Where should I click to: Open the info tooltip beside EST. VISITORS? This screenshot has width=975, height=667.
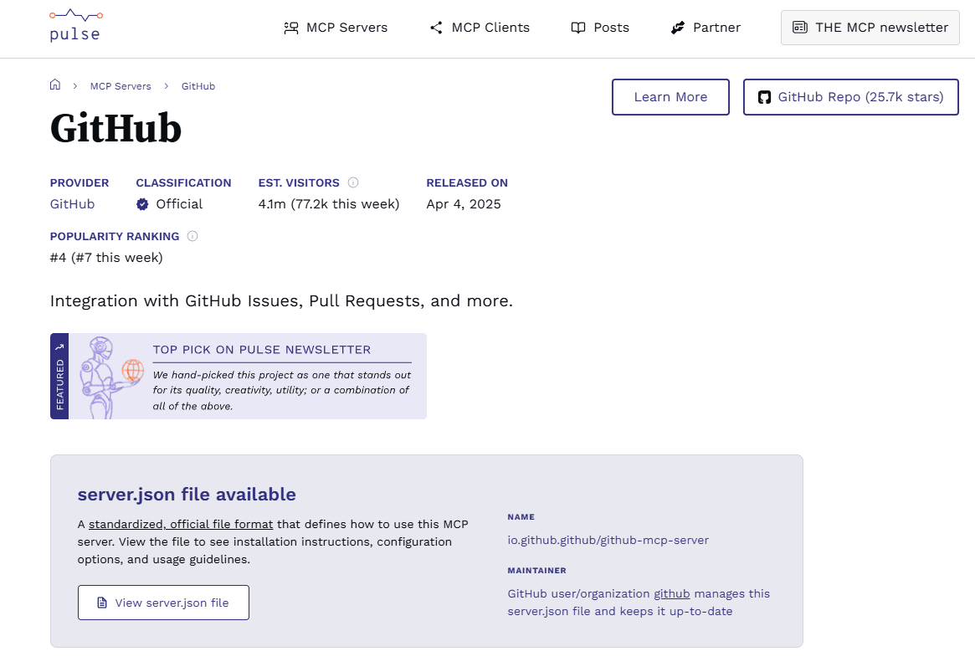(353, 182)
